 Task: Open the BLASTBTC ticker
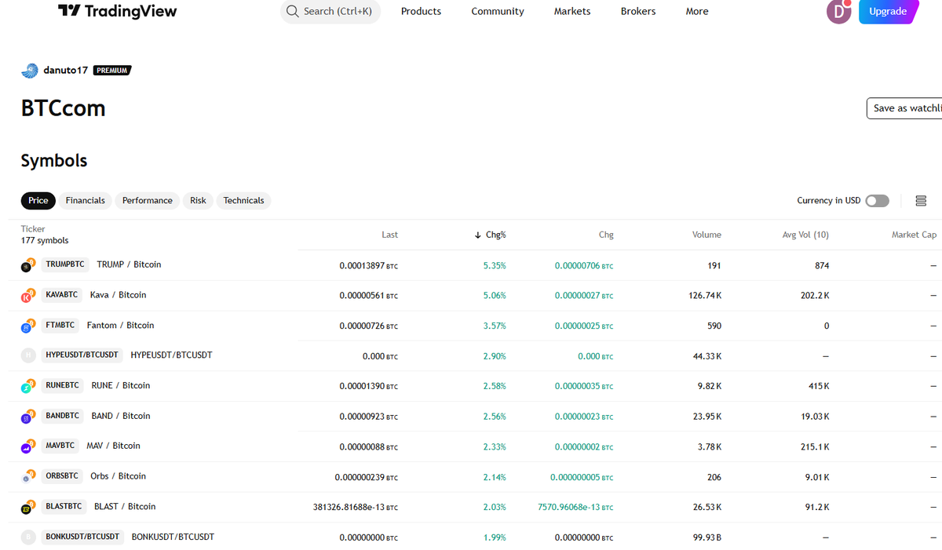64,507
